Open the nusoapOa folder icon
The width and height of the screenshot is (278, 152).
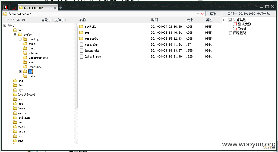tap(81, 39)
